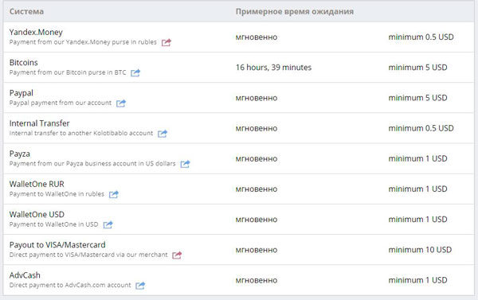
Task: Select the Yandex.Money payment system
Action: tap(36, 33)
